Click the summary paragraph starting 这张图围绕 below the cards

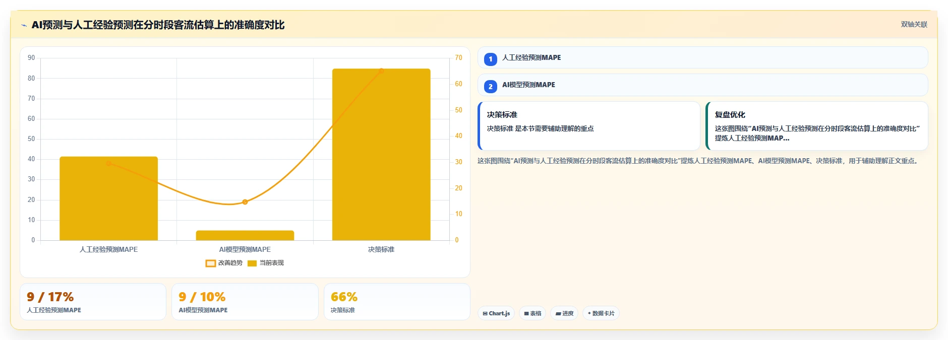point(699,161)
